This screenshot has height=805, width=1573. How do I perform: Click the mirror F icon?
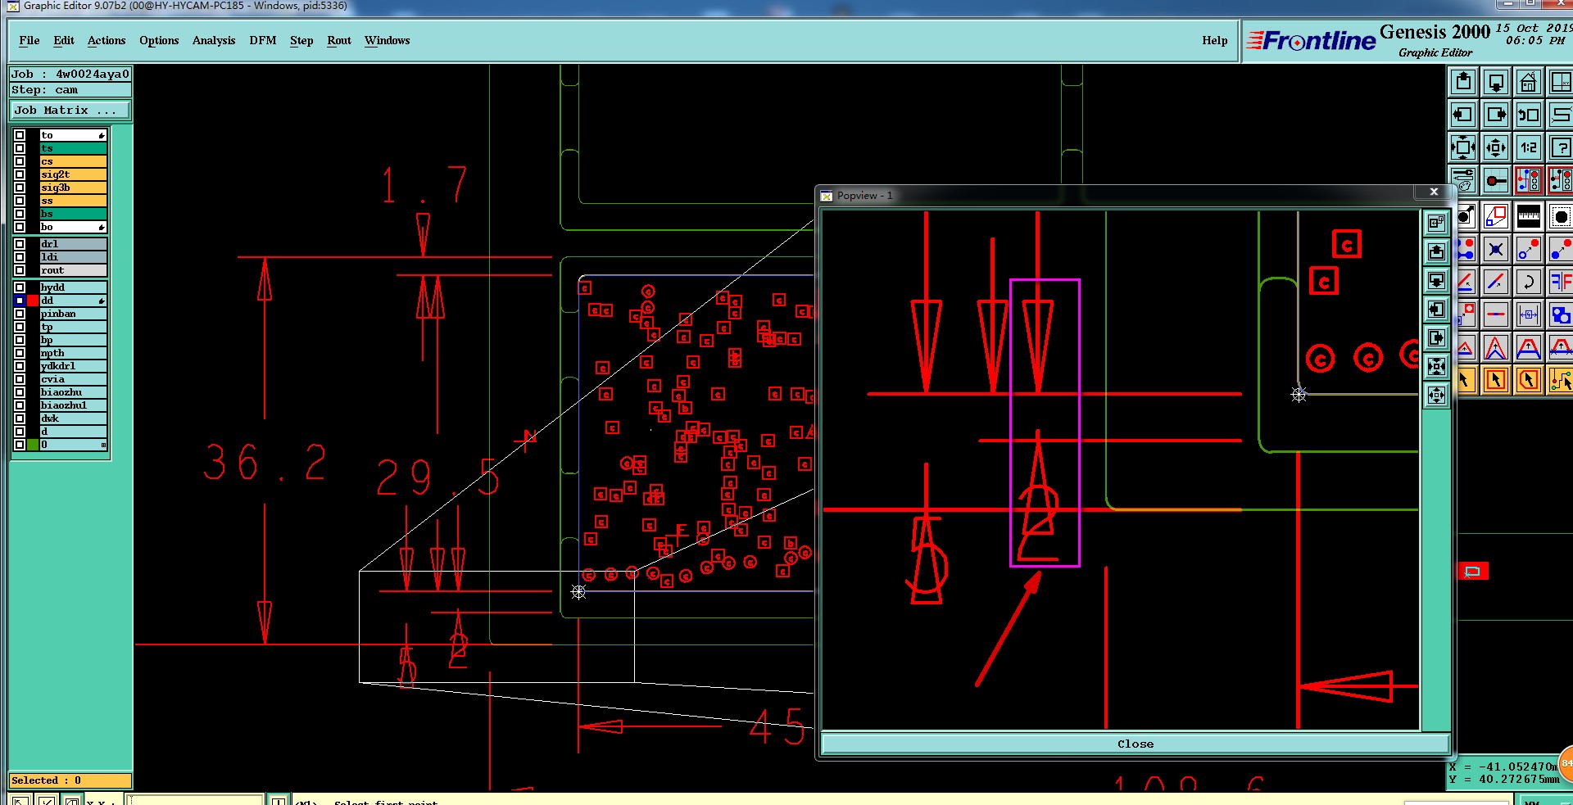[x=1560, y=282]
